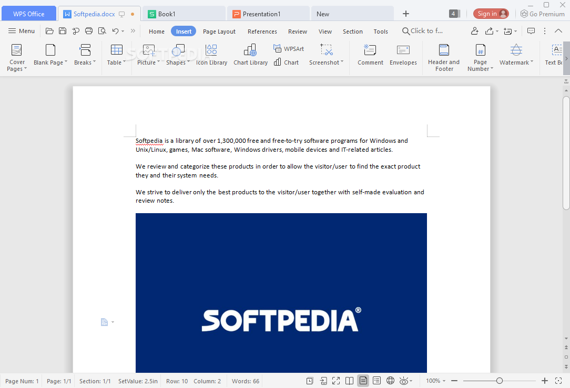Open Print Preview icon in quick toolbar
The width and height of the screenshot is (570, 388).
(x=102, y=31)
